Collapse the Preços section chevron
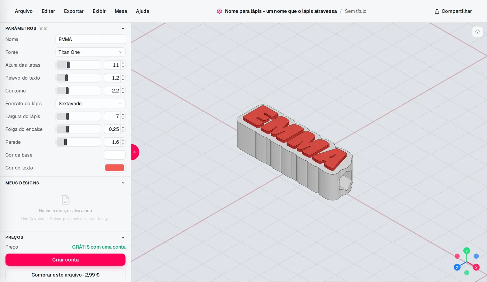 point(123,237)
